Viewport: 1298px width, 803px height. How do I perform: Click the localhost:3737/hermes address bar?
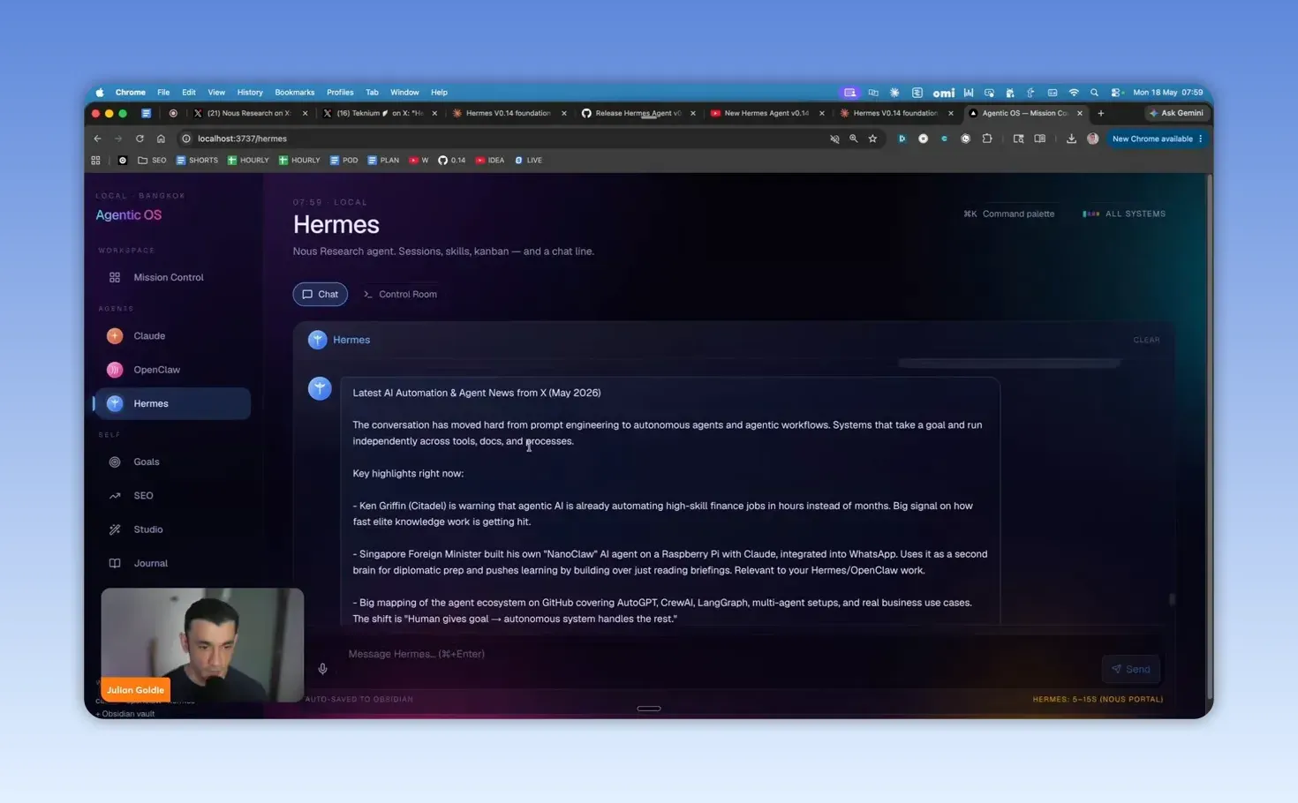coord(503,139)
